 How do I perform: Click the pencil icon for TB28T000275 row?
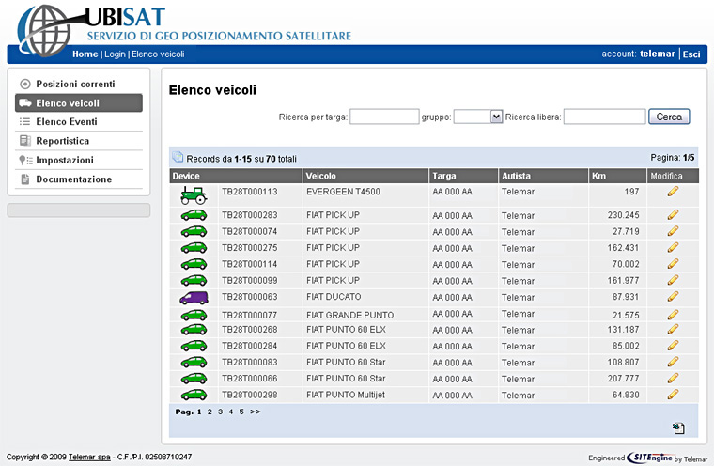[x=673, y=247]
